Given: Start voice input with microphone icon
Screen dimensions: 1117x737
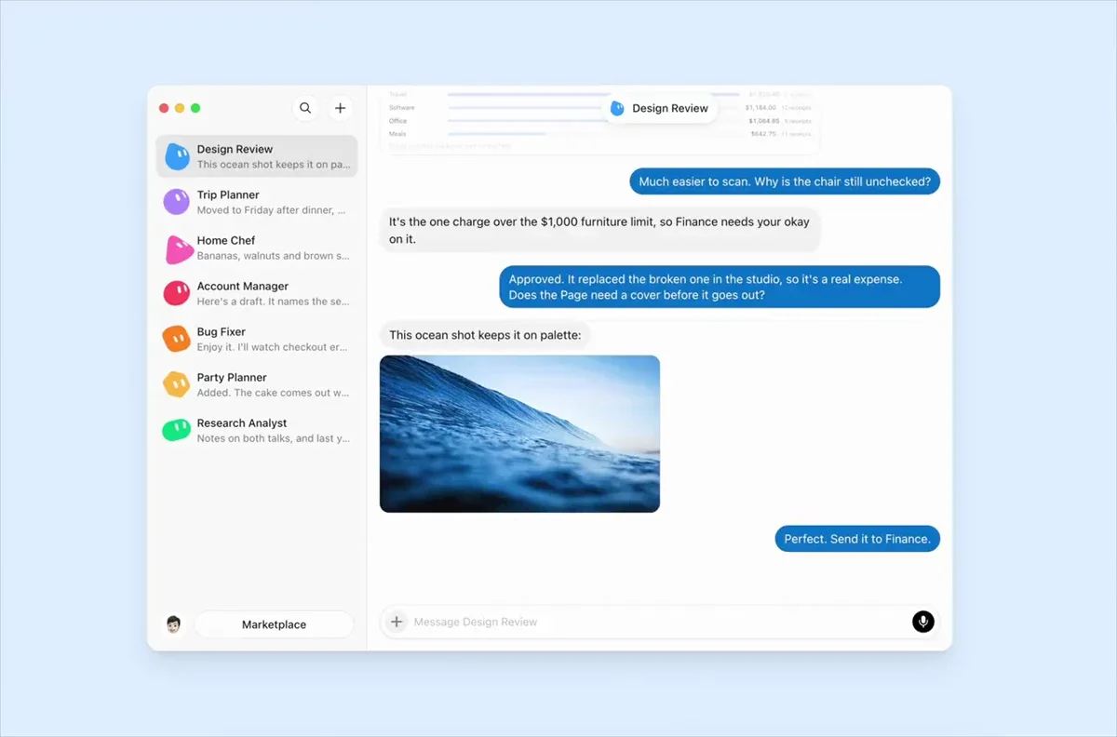Looking at the screenshot, I should click(922, 622).
